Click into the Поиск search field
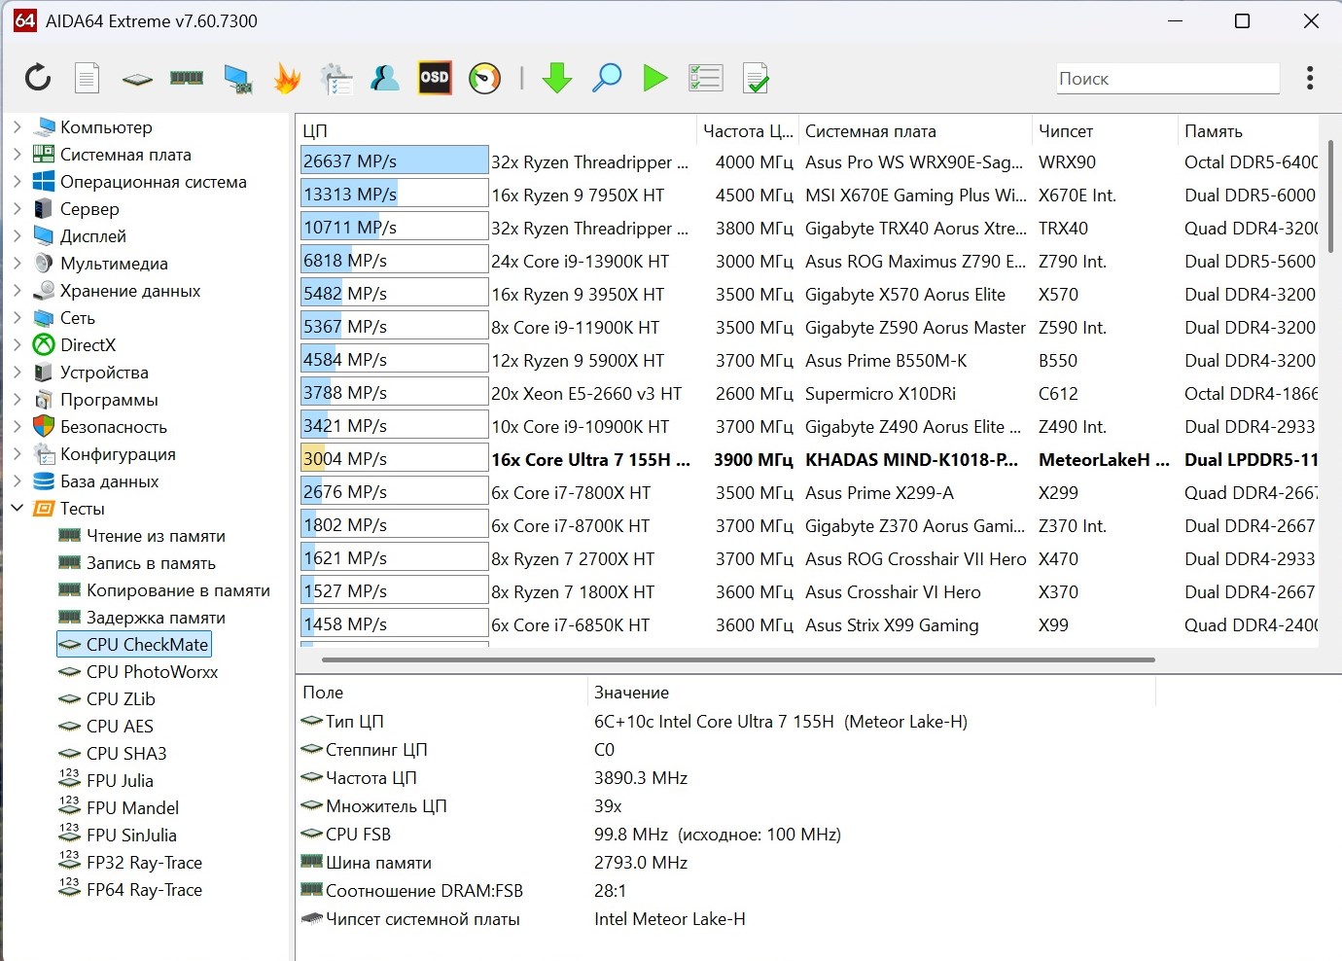The height and width of the screenshot is (961, 1342). coord(1167,79)
